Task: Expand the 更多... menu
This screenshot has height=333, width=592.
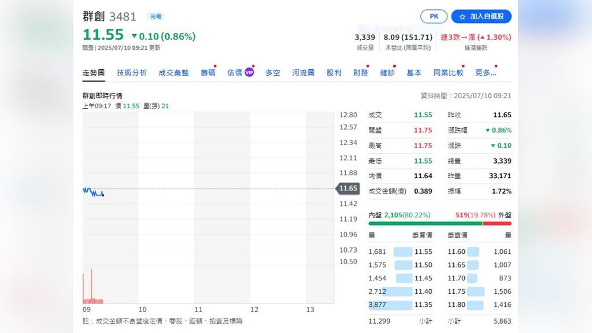Action: (x=484, y=72)
